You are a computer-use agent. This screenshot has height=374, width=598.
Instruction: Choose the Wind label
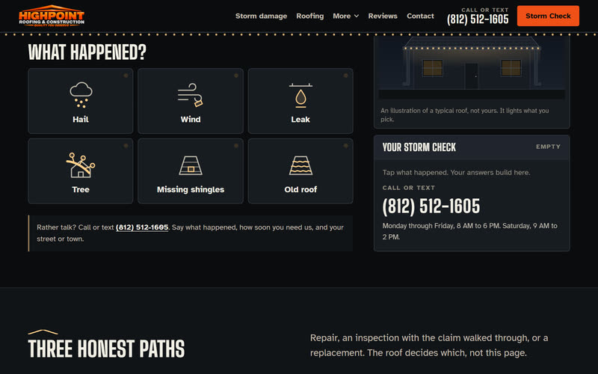[x=191, y=120]
